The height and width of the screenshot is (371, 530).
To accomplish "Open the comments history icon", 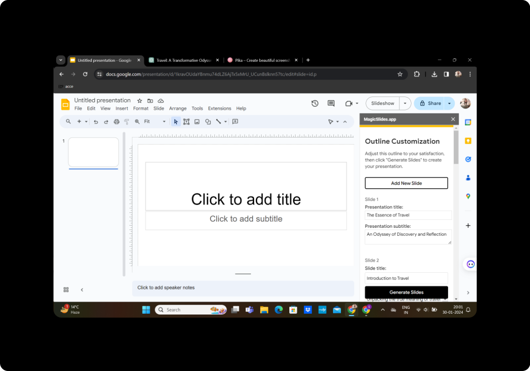I will pos(331,104).
